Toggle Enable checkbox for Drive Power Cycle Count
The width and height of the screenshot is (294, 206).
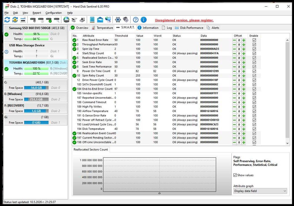pyautogui.click(x=254, y=80)
